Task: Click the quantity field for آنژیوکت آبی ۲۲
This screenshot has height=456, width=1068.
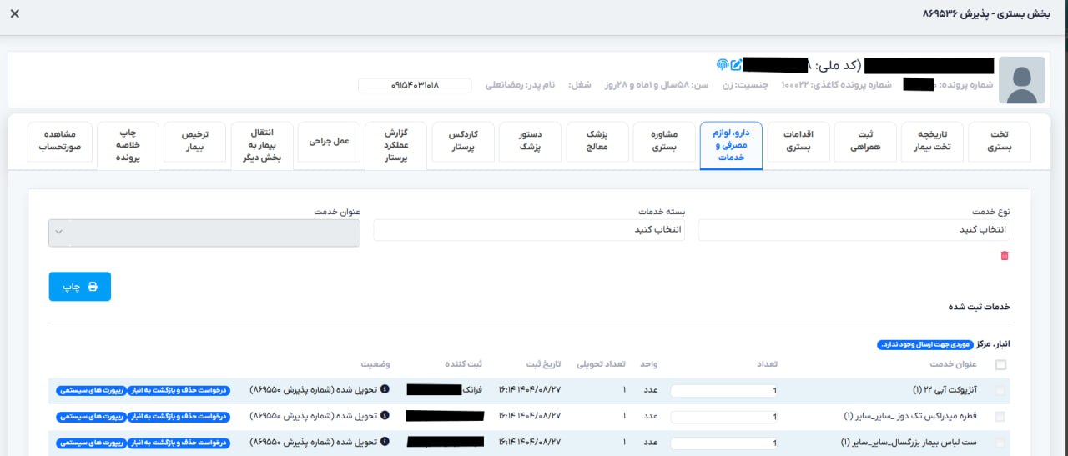Action: point(724,391)
